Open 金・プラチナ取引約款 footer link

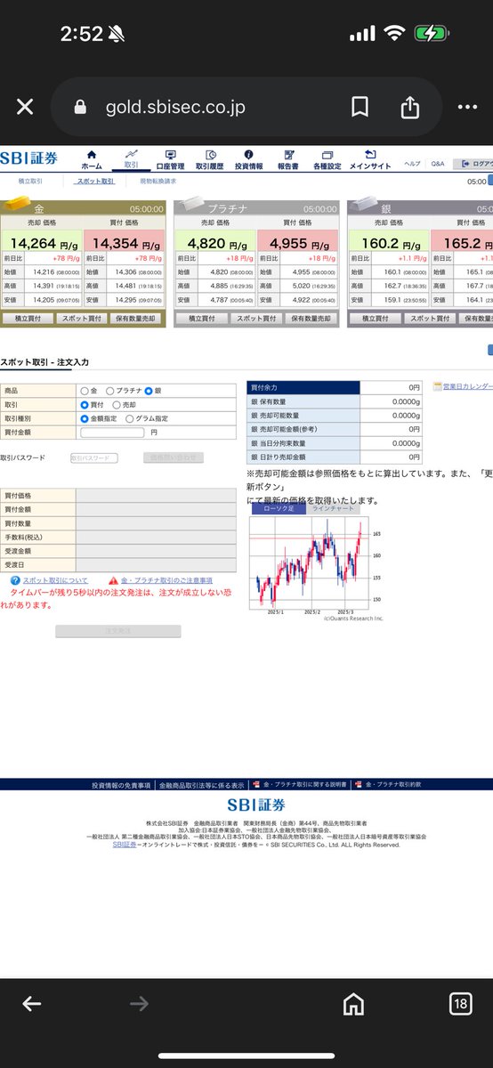coord(392,786)
